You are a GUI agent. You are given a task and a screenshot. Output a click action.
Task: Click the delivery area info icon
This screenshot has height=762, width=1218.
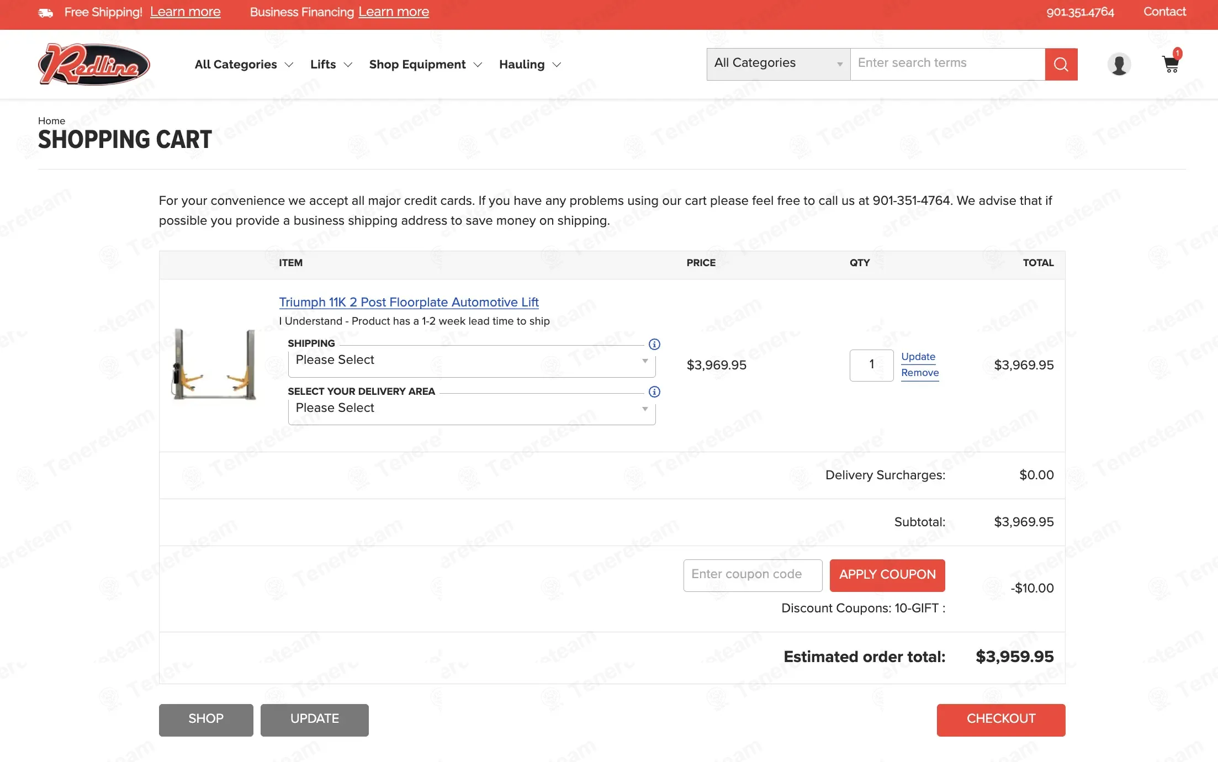(654, 392)
